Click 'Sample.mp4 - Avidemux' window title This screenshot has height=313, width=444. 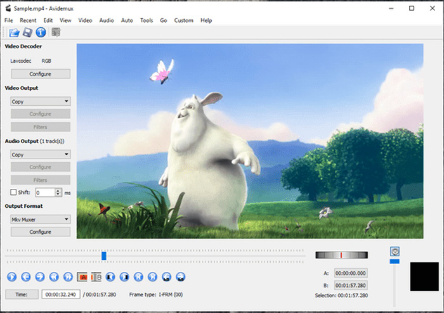point(44,8)
